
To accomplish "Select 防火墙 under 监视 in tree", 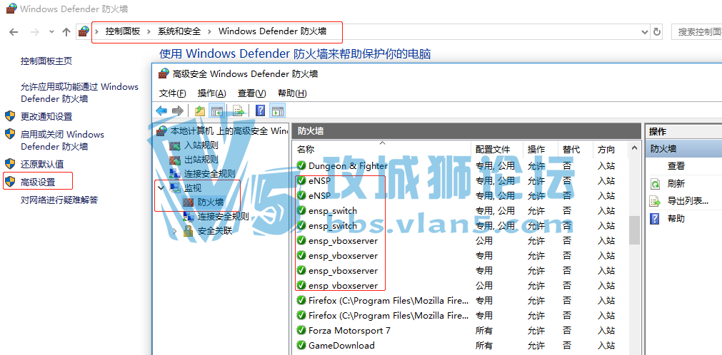I will pos(211,202).
